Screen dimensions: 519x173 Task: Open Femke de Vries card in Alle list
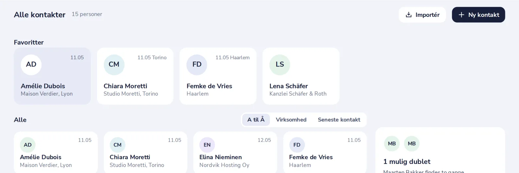click(325, 152)
